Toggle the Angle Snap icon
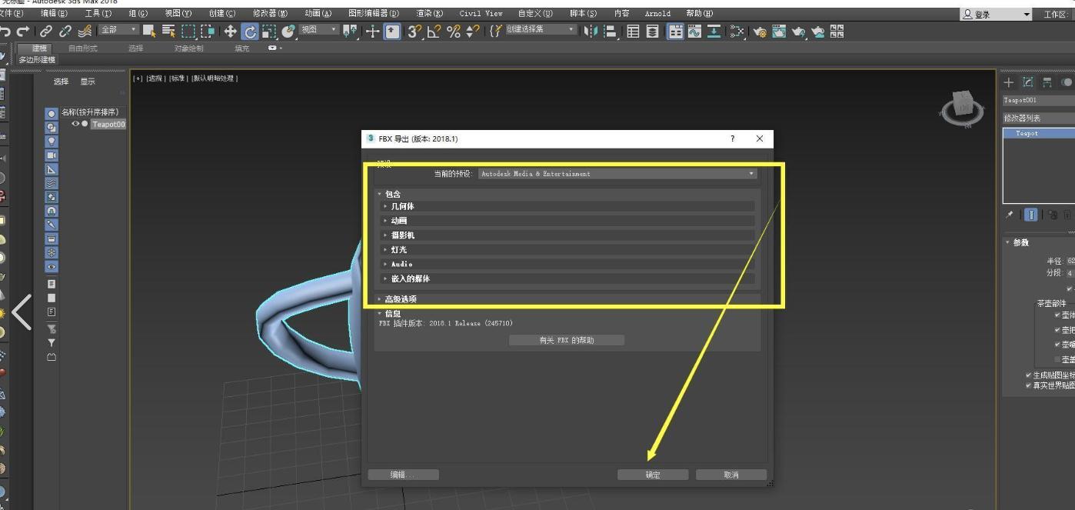1075x510 pixels. 434,32
